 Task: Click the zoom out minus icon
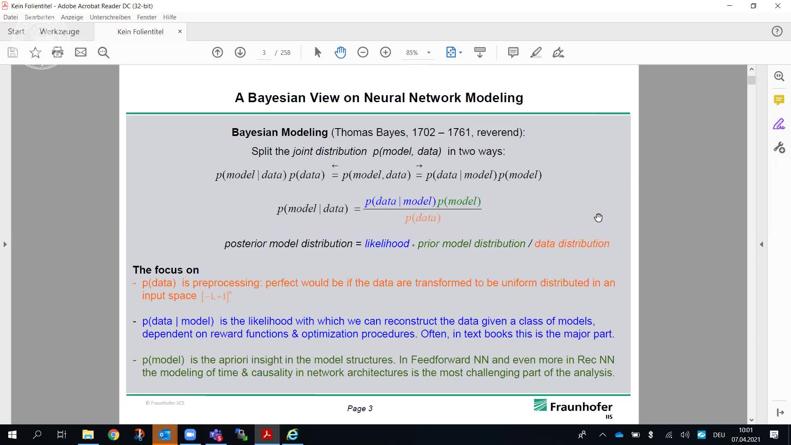coord(363,52)
